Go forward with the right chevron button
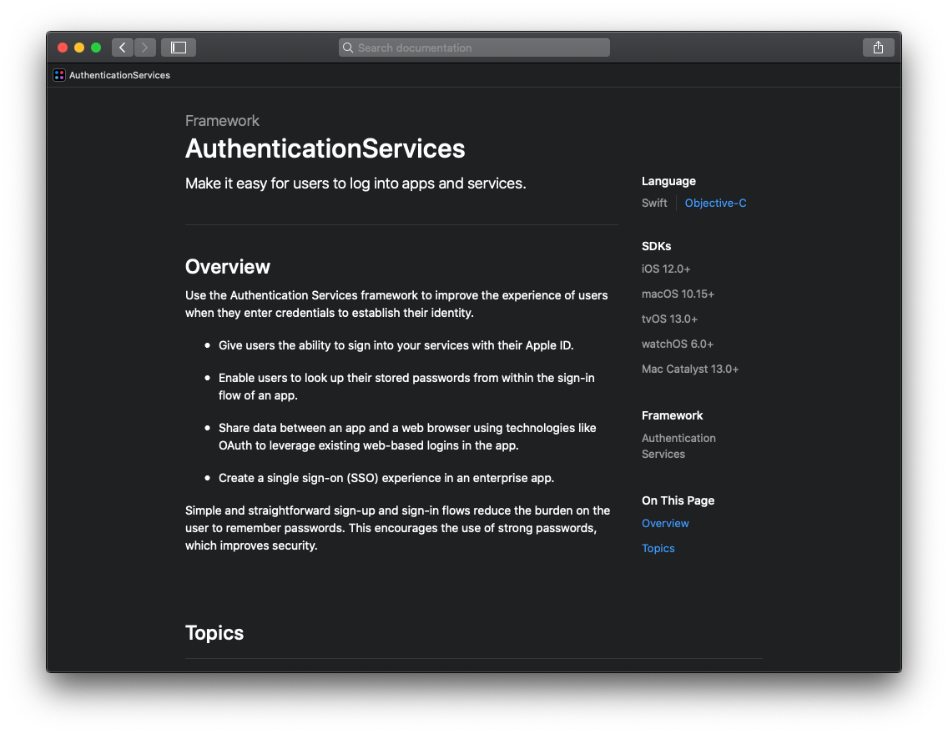This screenshot has height=734, width=948. pyautogui.click(x=145, y=47)
